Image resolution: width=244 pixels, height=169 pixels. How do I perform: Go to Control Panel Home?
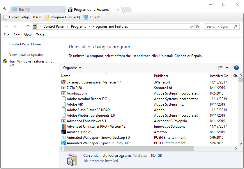click(25, 44)
